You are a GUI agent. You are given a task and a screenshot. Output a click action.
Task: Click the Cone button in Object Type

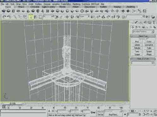[149, 42]
